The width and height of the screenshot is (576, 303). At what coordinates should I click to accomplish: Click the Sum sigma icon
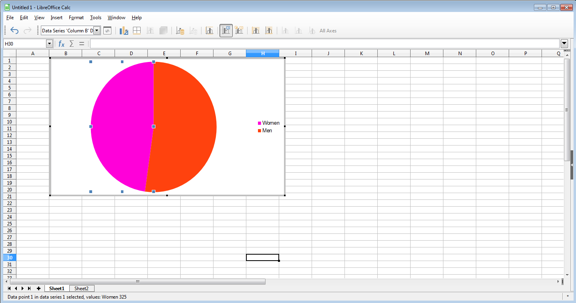tap(72, 44)
